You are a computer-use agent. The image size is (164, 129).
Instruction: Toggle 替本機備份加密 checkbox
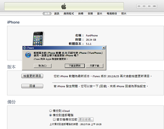(x=54, y=119)
